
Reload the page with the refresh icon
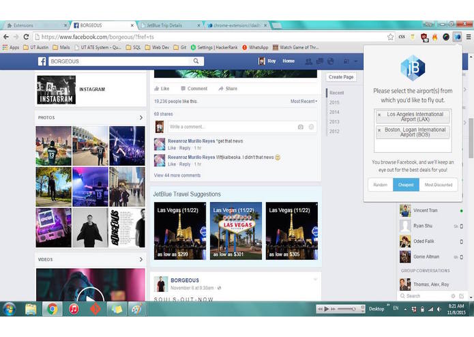[26, 37]
